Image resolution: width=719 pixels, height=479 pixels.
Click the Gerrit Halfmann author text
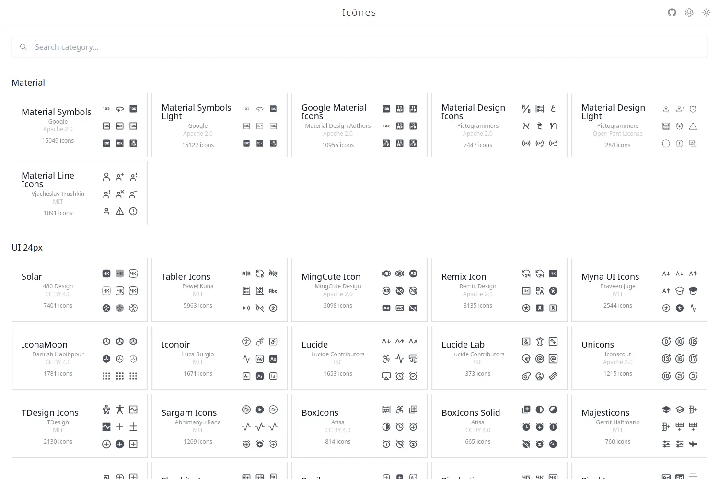coord(618,422)
